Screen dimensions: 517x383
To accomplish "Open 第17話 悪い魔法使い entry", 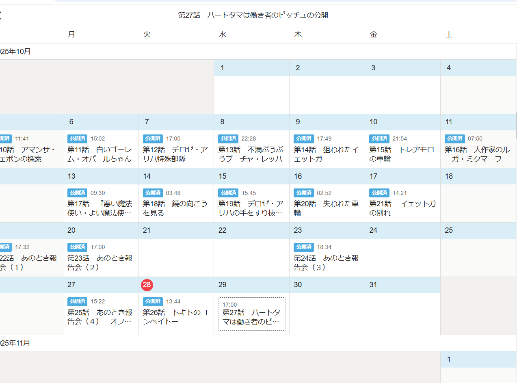I will [x=100, y=208].
